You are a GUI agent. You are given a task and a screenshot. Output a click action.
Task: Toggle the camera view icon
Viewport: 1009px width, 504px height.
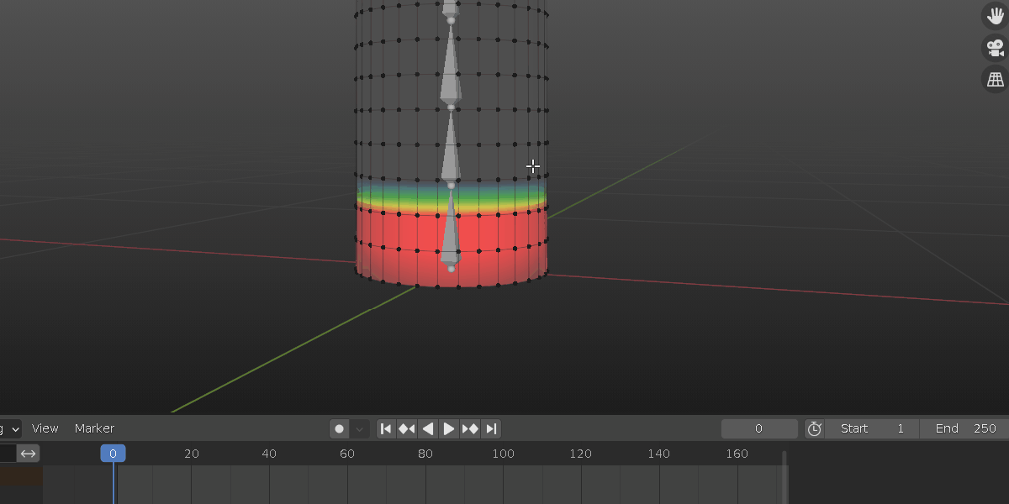[996, 48]
